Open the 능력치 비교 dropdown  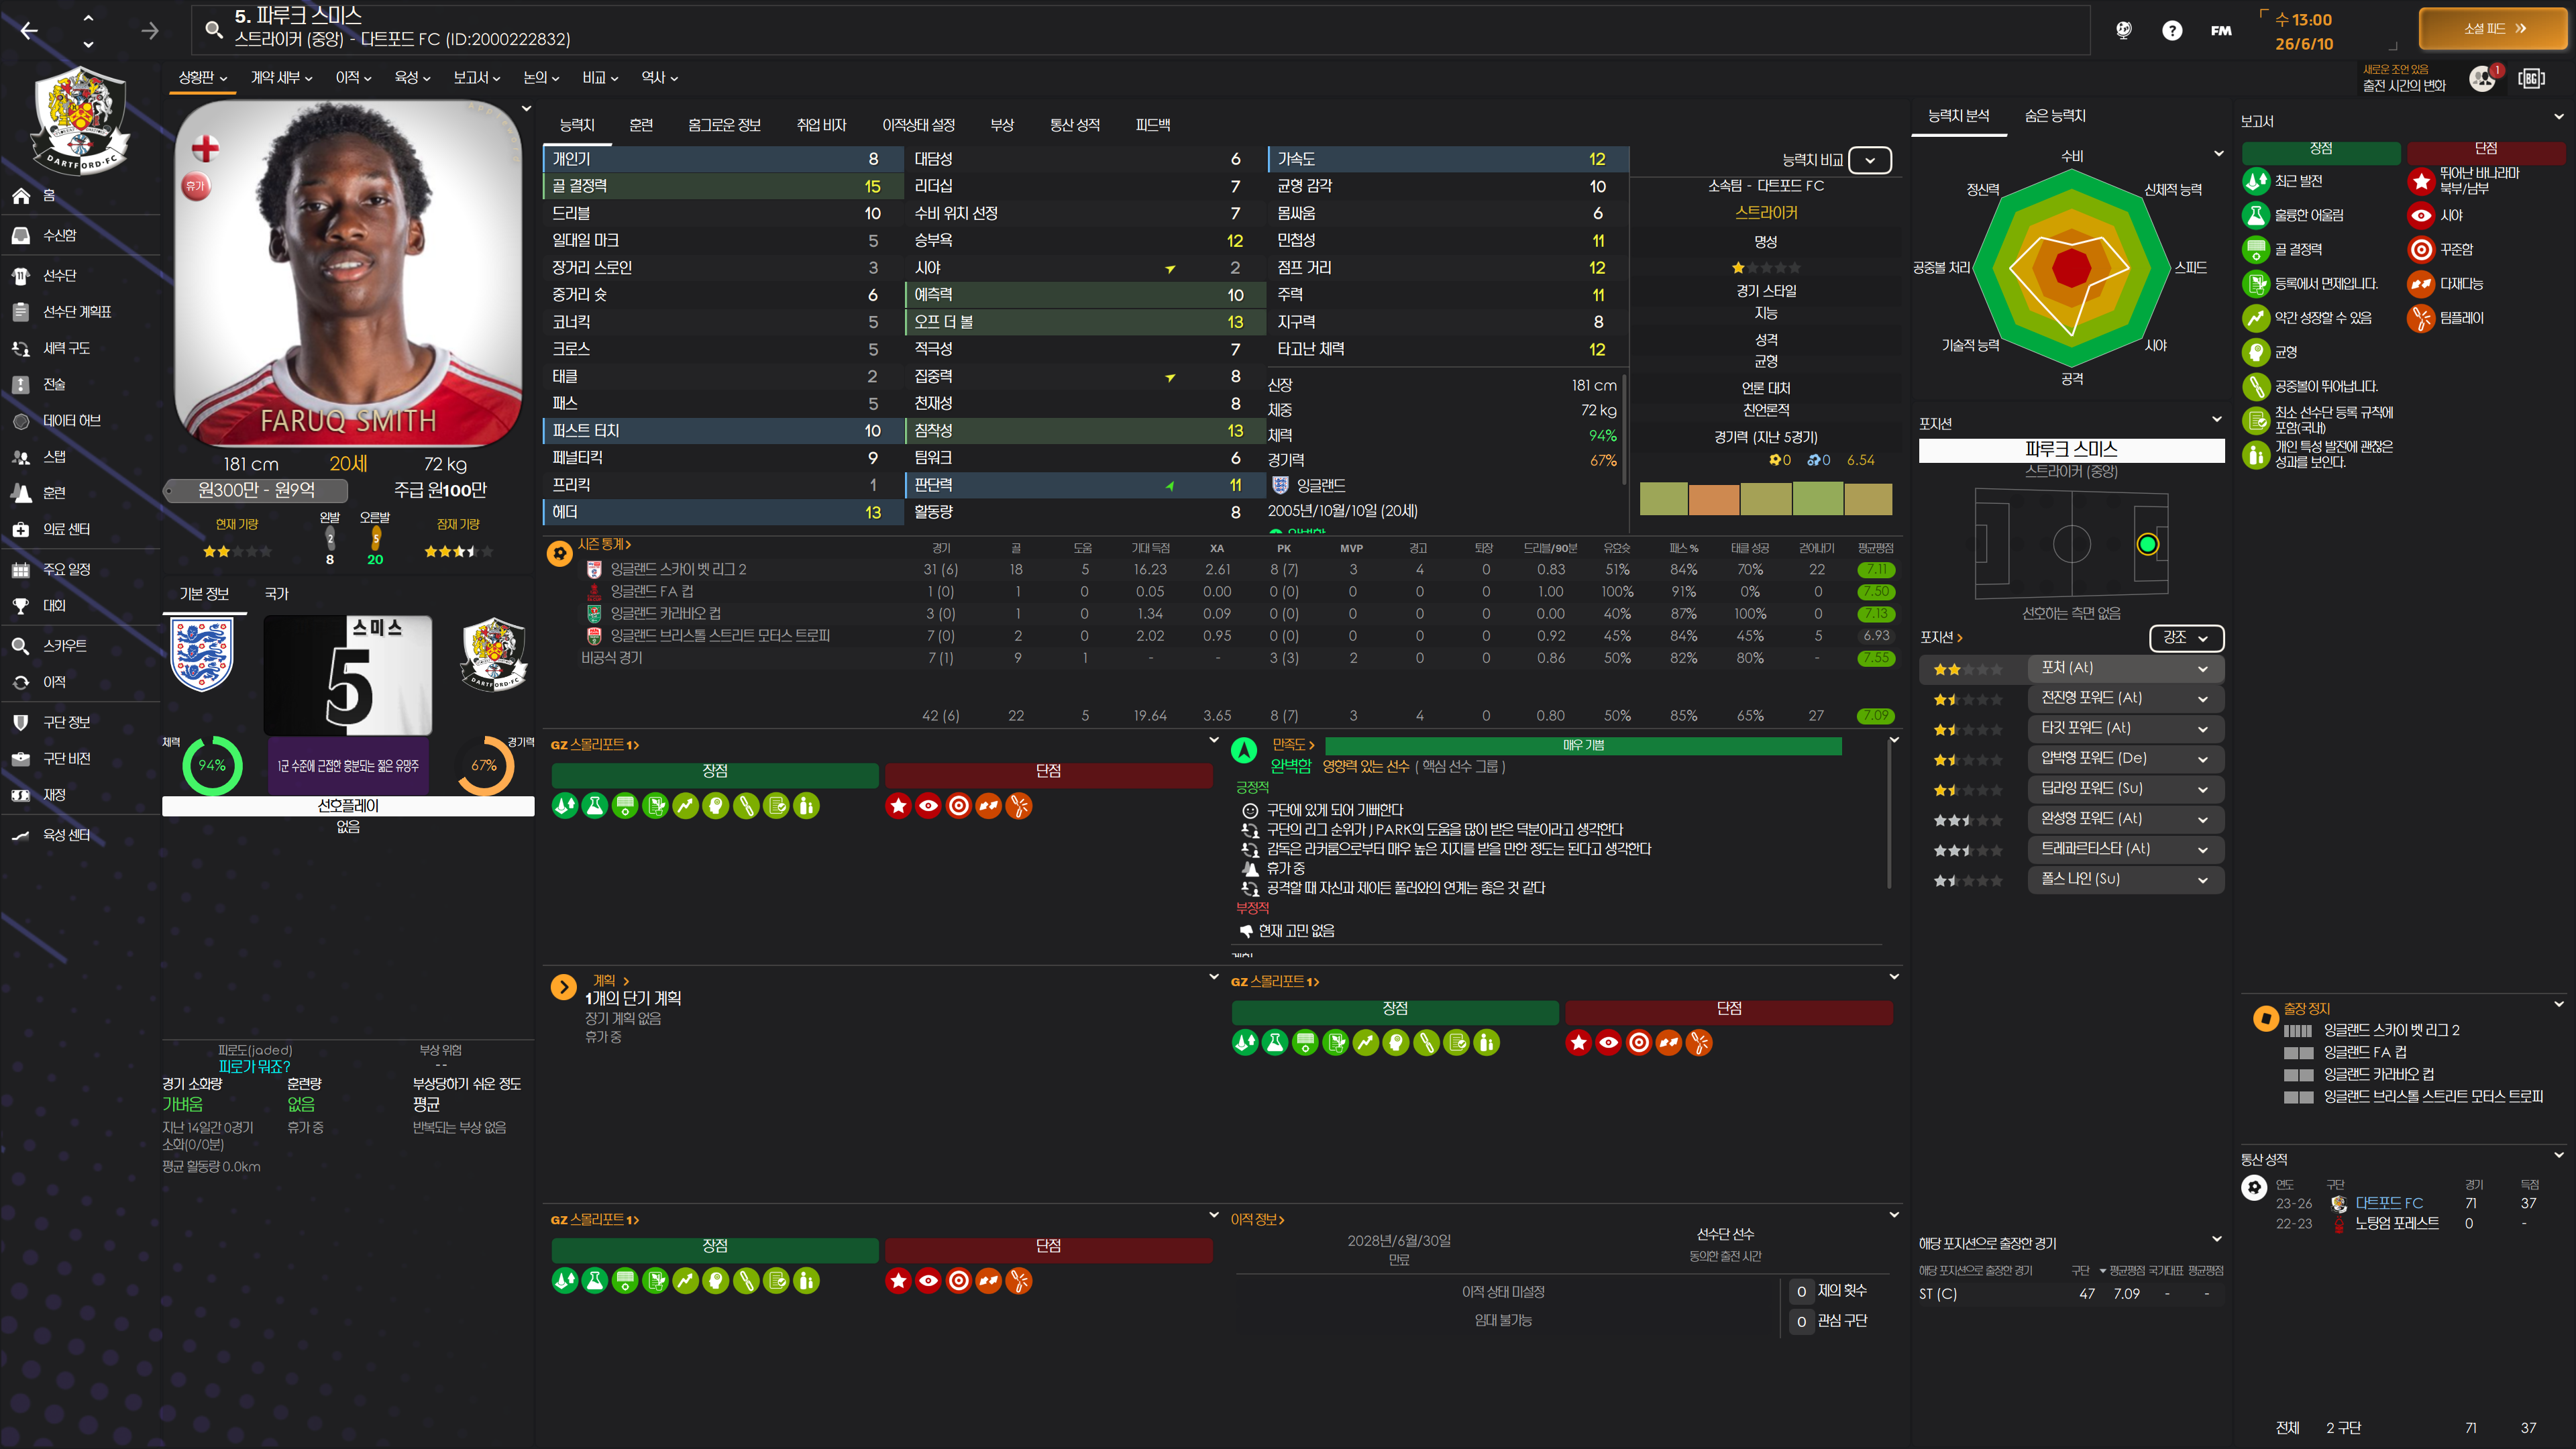[1869, 160]
